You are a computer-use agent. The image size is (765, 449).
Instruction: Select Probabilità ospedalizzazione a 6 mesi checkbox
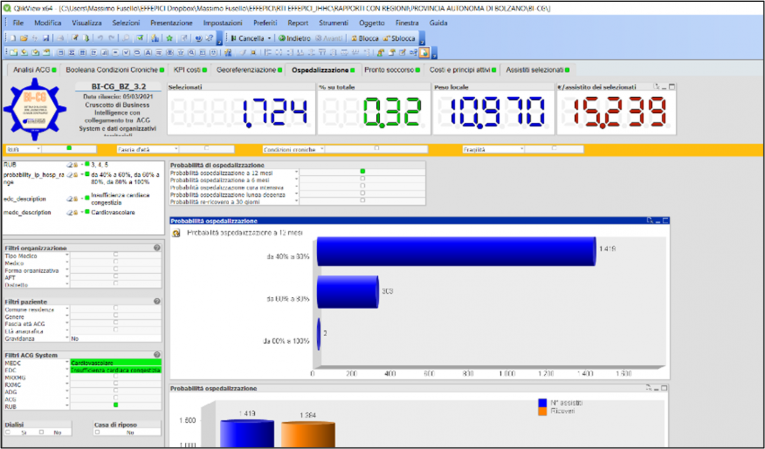tap(363, 178)
